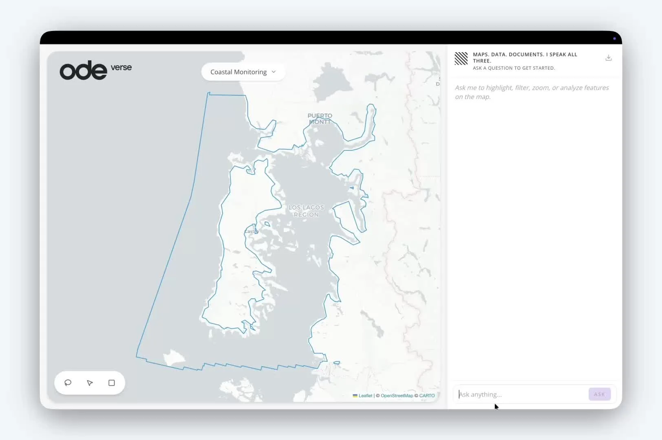Click the striped assistant logo

461,59
